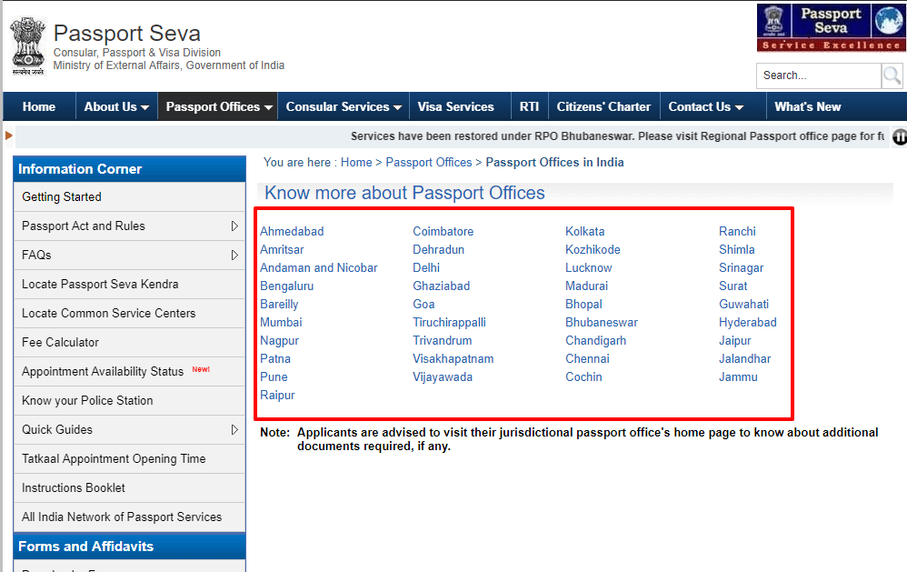Click the Passport Seva Service Excellence logo
Viewport: 907px width, 572px height.
pos(830,27)
